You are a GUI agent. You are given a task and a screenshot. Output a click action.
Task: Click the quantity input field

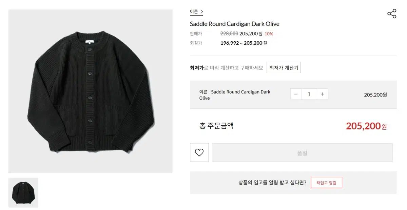click(309, 94)
